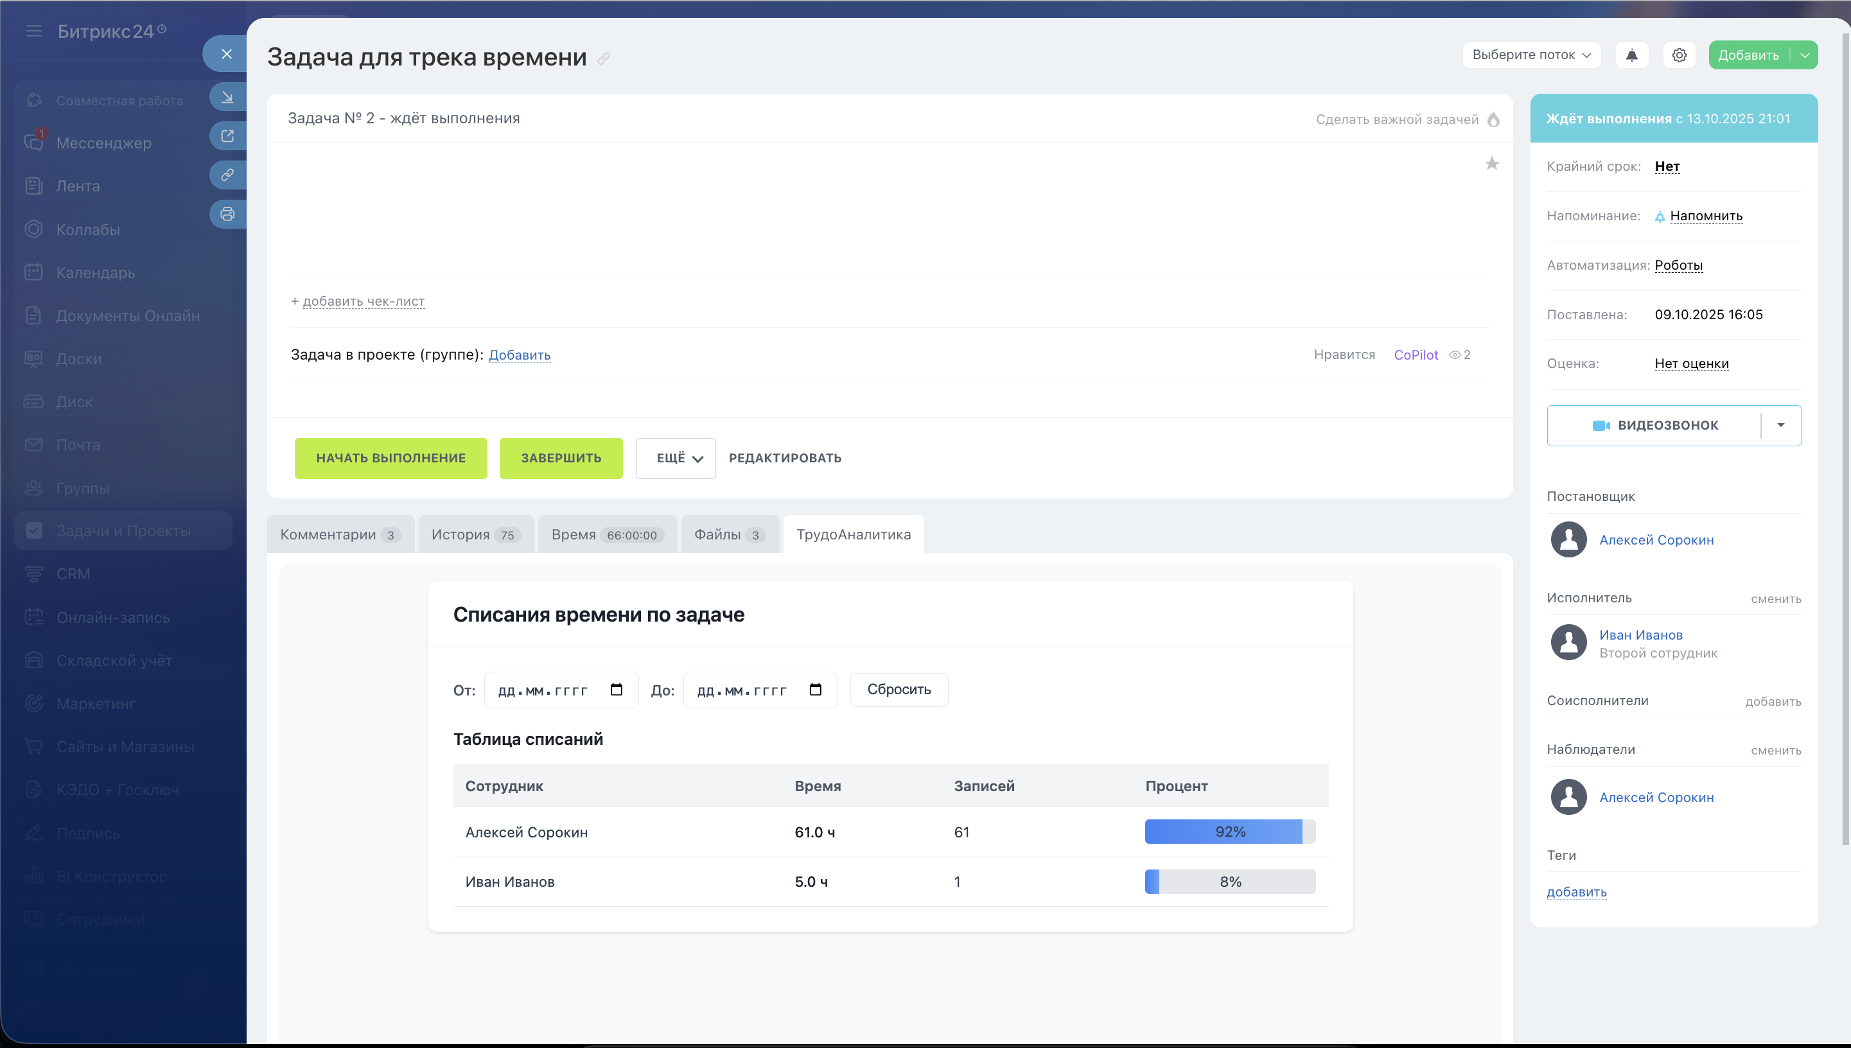Open the Время tab

coord(606,535)
